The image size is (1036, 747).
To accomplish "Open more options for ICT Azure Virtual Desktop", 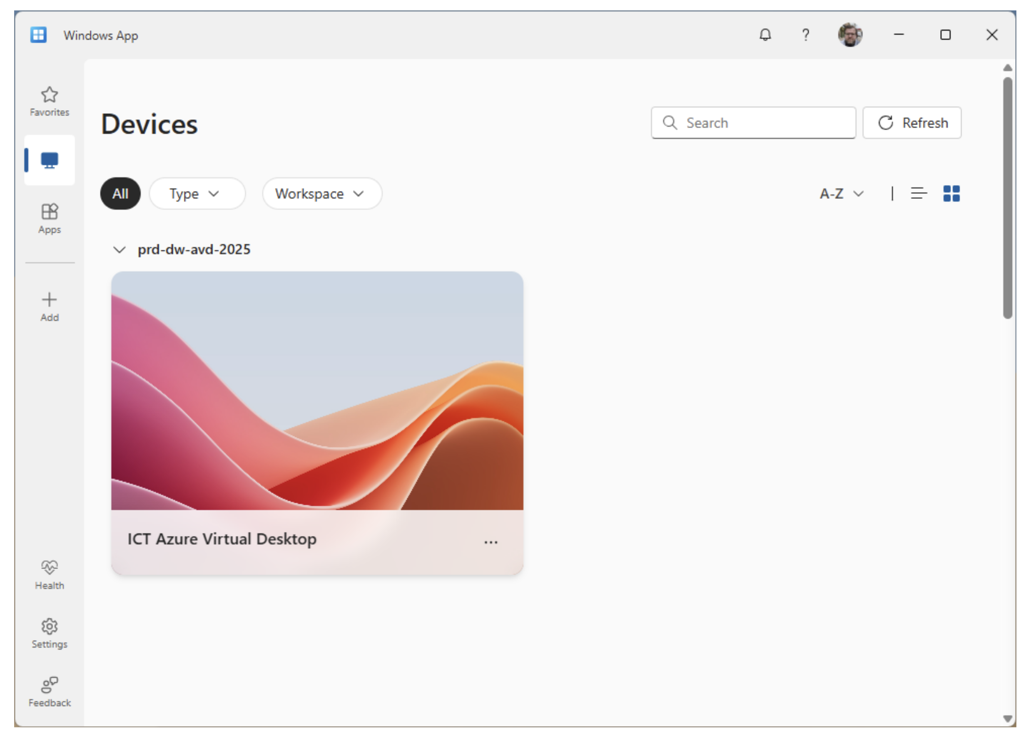I will 491,542.
